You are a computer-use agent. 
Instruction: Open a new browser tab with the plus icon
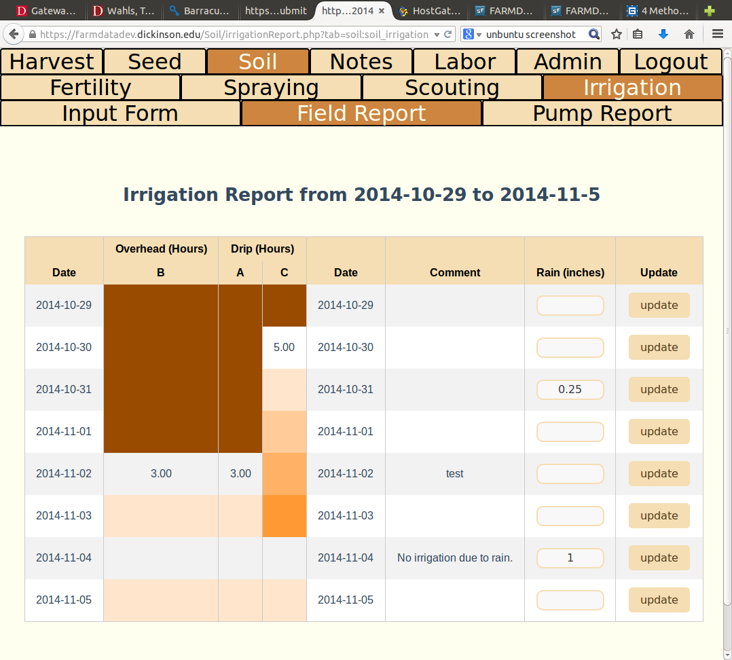pos(709,11)
